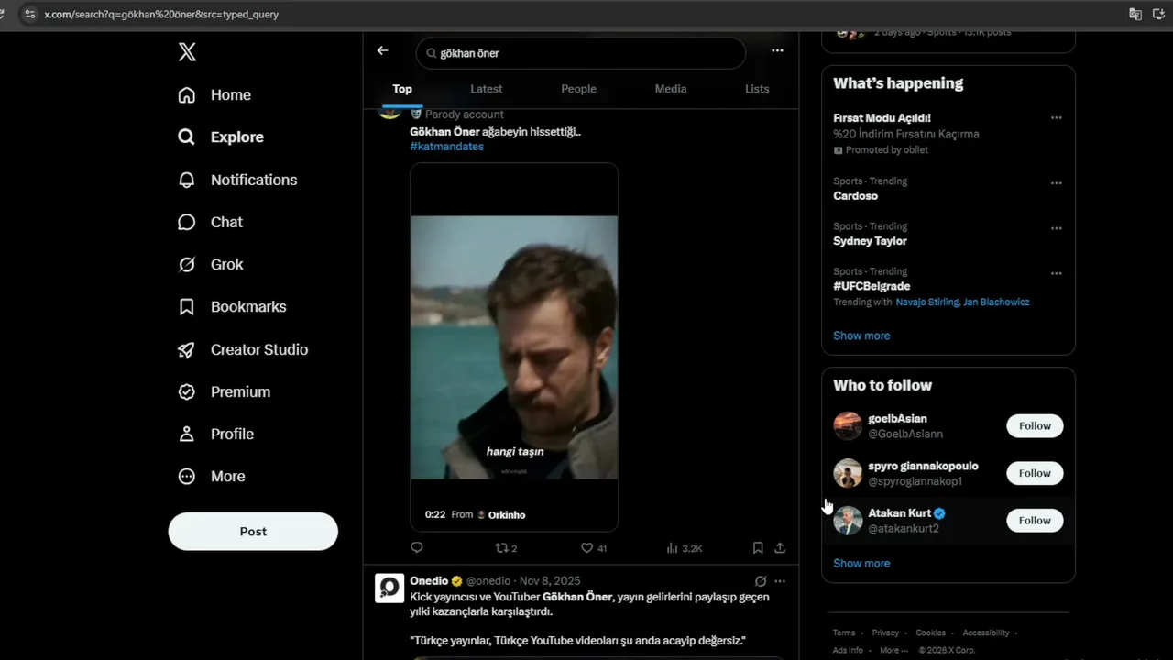Open the Cardoso trending topic
1173x660 pixels.
[856, 196]
